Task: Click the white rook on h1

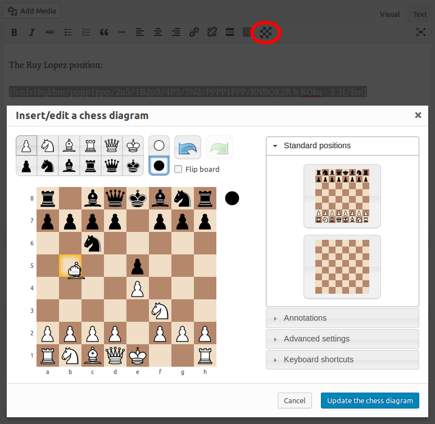Action: 205,355
